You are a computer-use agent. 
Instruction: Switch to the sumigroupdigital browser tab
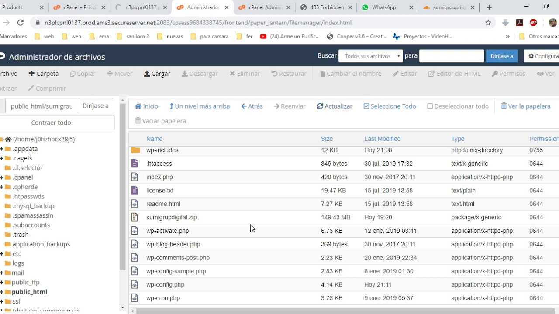point(449,7)
